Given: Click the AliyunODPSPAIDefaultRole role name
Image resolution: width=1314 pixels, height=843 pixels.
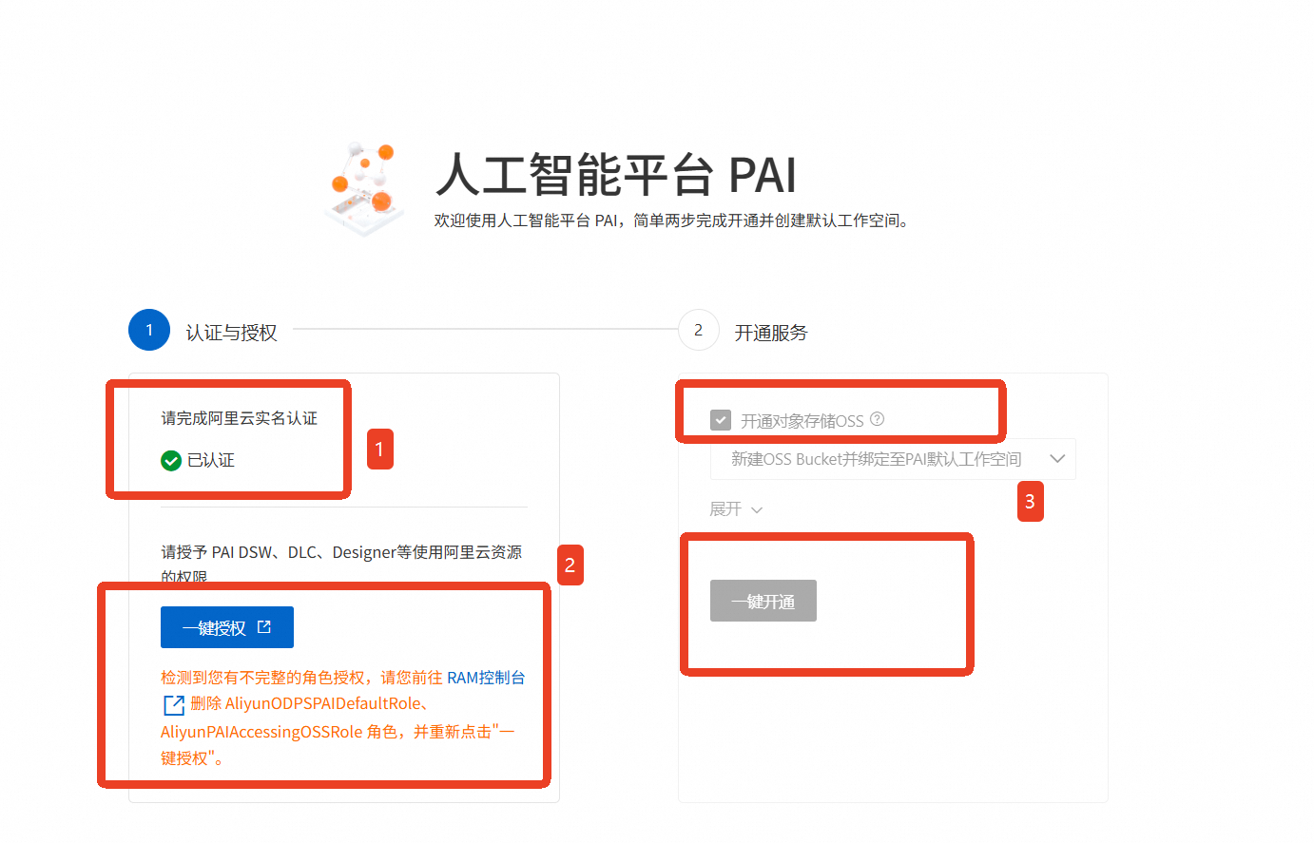Looking at the screenshot, I should tap(323, 703).
